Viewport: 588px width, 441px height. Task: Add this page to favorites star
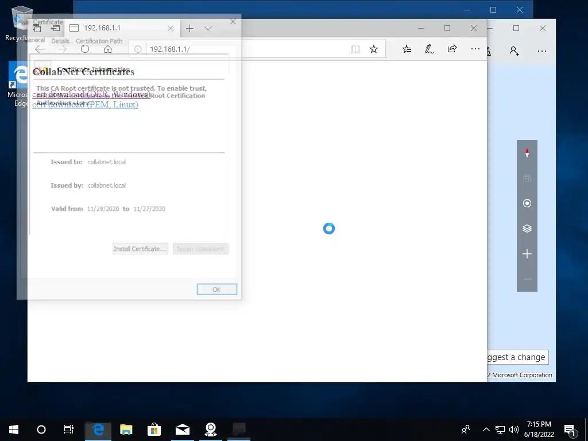click(x=373, y=49)
